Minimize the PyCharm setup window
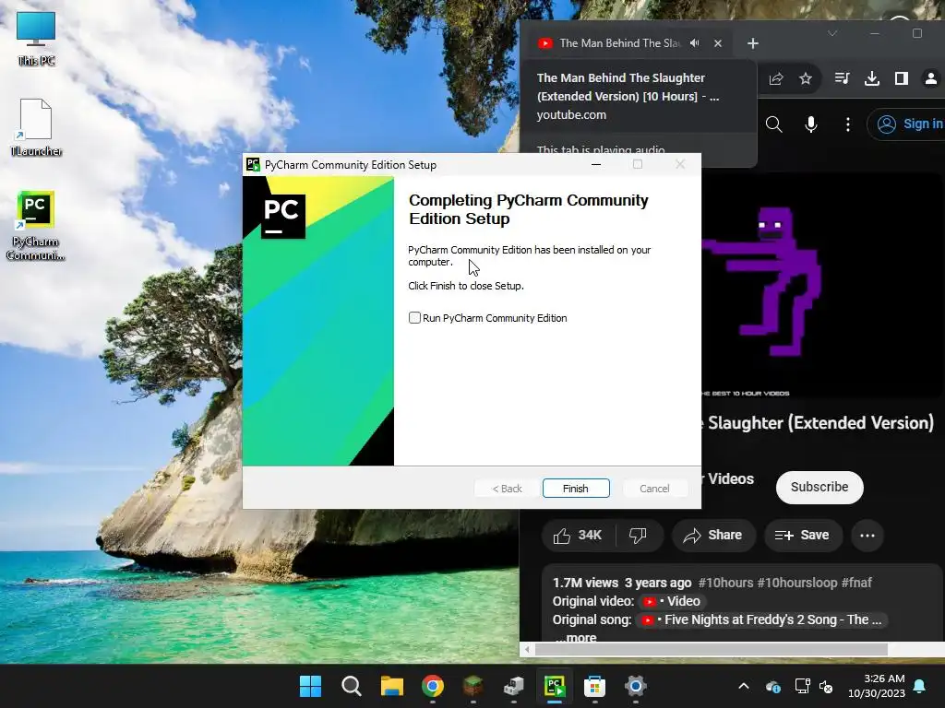The height and width of the screenshot is (708, 945). [596, 164]
